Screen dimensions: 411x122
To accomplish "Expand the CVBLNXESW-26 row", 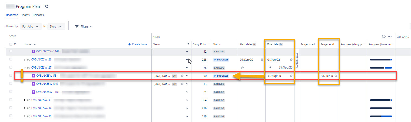I will click(x=25, y=60).
